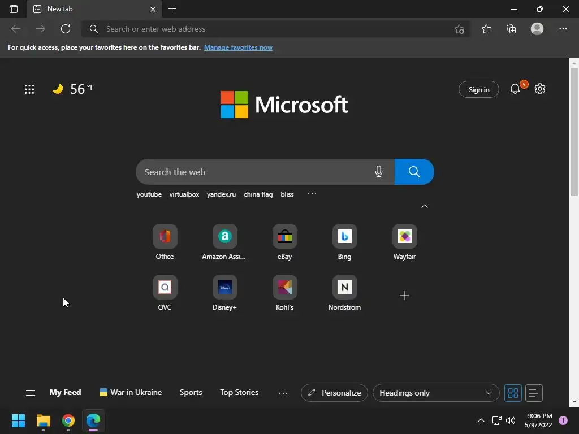
Task: Collapse the quick links section chevron
Action: [x=425, y=206]
